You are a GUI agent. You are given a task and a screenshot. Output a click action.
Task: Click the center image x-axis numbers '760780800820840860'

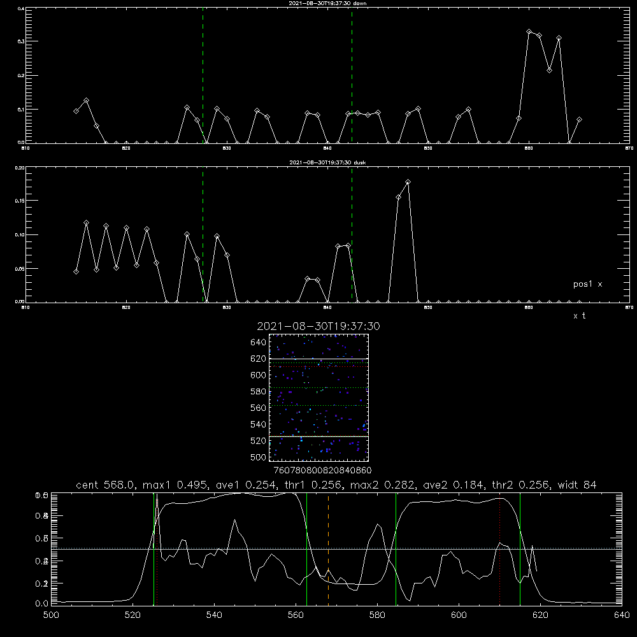pos(322,470)
